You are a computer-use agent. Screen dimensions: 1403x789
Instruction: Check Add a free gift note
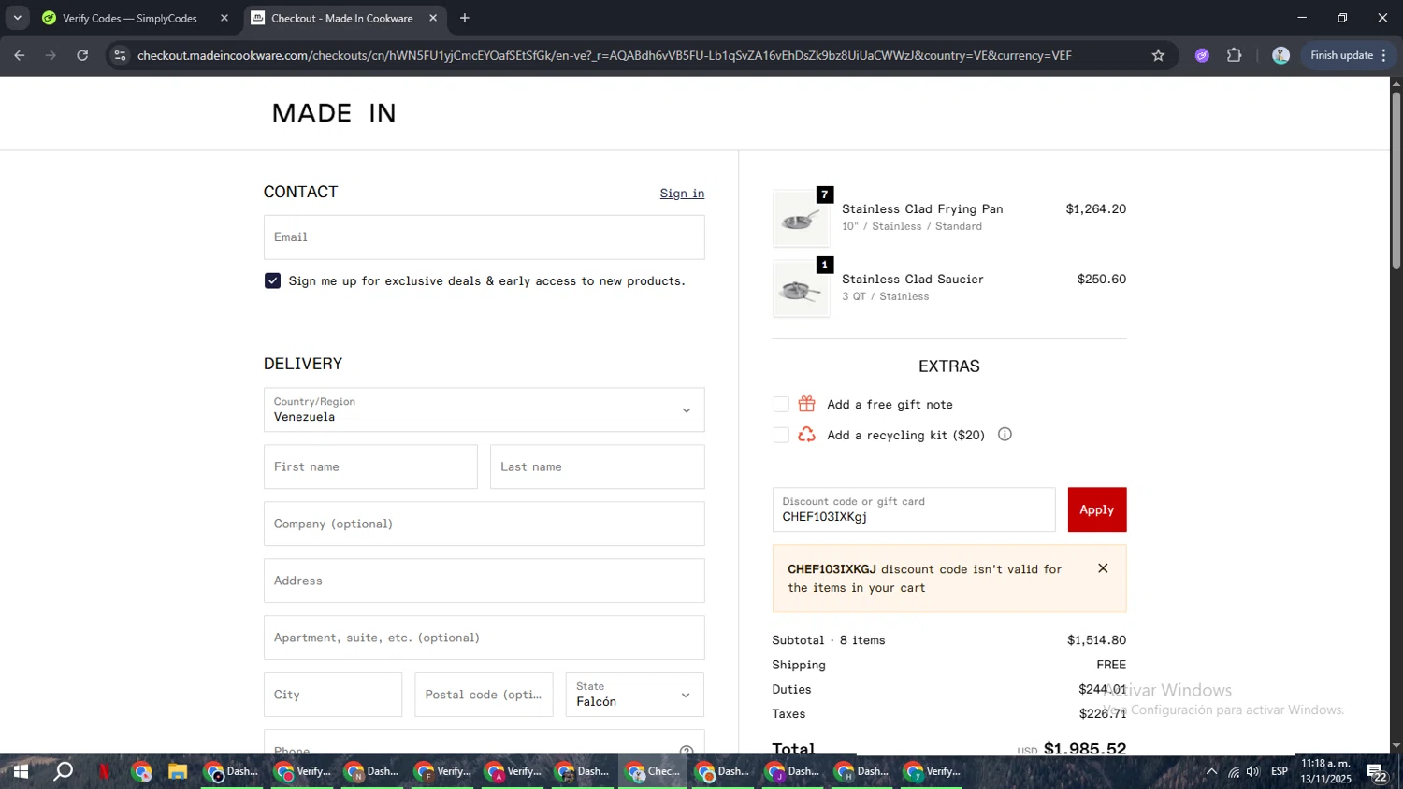click(x=781, y=405)
